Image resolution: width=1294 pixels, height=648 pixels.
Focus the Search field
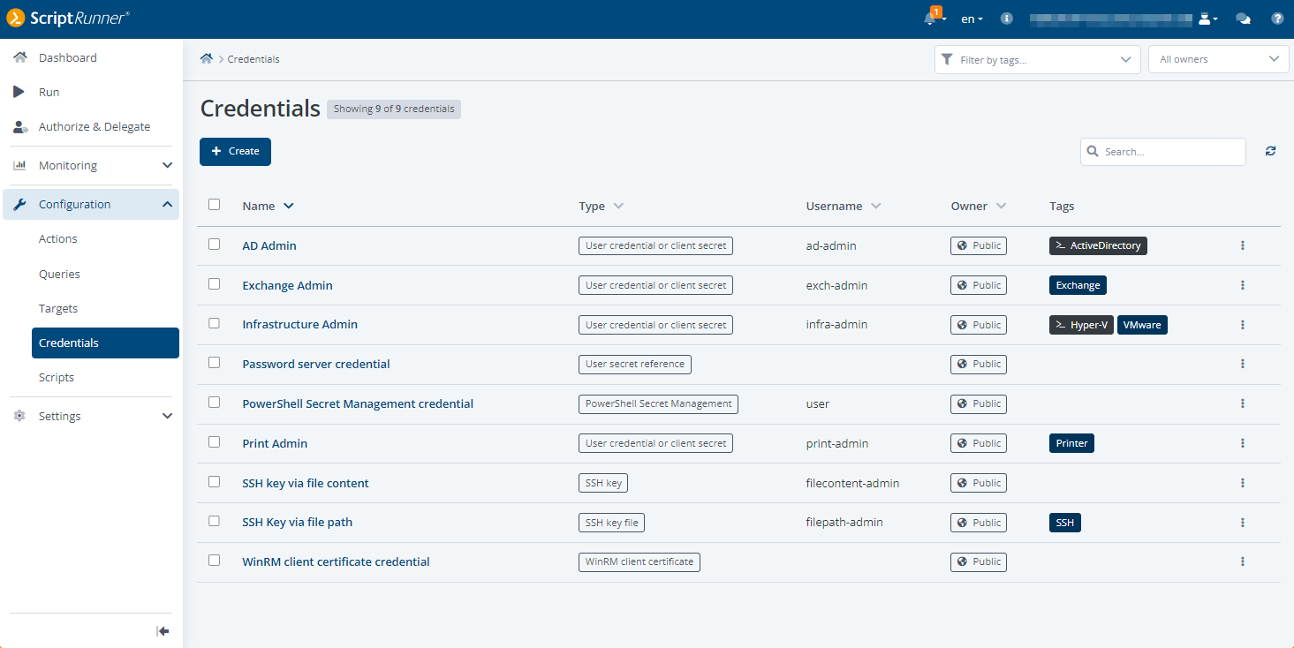click(x=1163, y=152)
